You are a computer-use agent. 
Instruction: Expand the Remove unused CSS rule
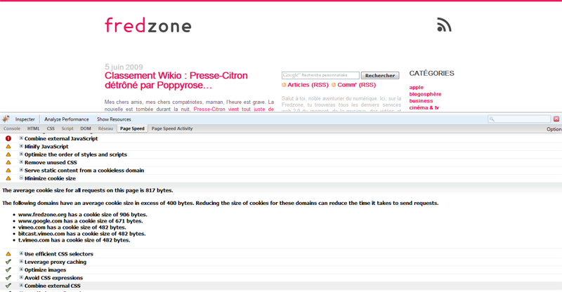click(21, 162)
